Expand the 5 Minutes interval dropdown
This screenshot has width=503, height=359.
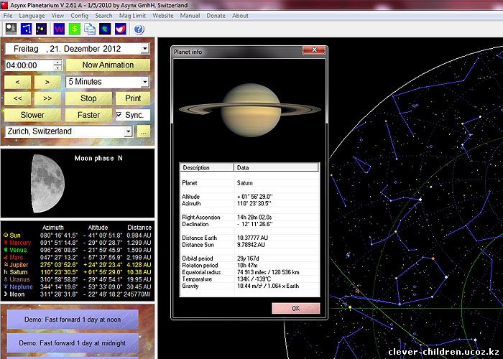click(145, 82)
